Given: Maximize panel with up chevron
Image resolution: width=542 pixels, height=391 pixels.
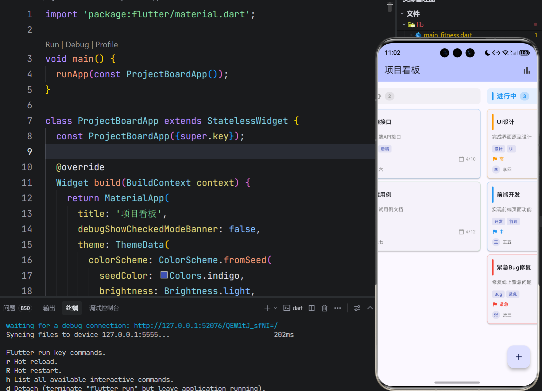Looking at the screenshot, I should [370, 308].
